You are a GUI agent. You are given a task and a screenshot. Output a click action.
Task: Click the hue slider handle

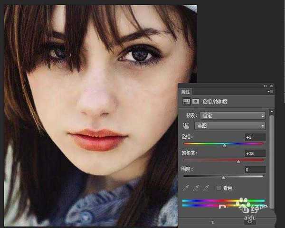[225, 145]
